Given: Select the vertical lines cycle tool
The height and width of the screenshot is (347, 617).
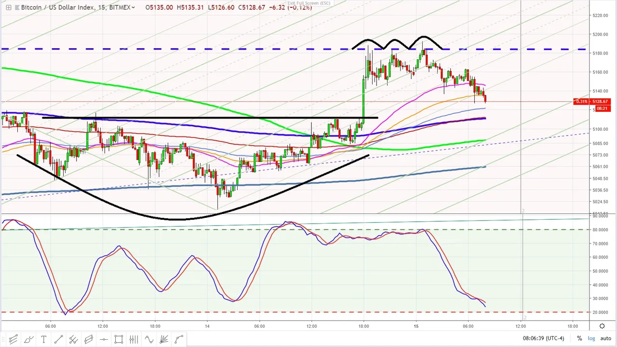Looking at the screenshot, I should pos(134,339).
